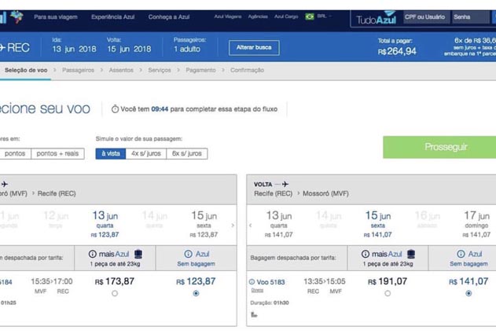The width and height of the screenshot is (496, 334).
Task: Click the airplane icon beside VOLTA
Action: coord(285,184)
